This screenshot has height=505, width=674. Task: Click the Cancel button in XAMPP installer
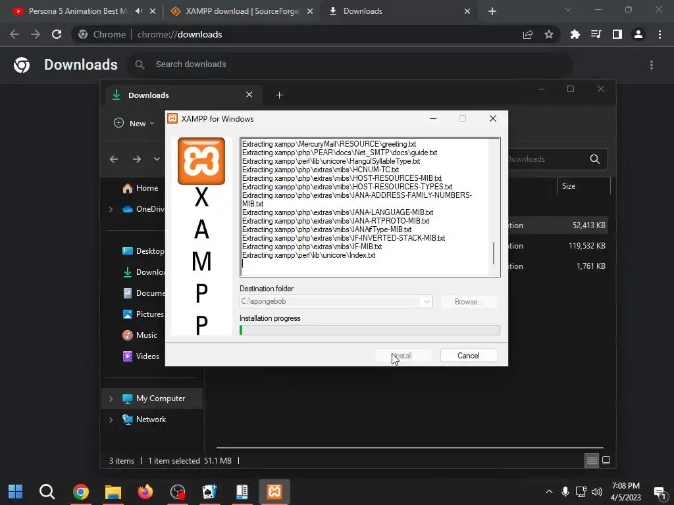469,356
